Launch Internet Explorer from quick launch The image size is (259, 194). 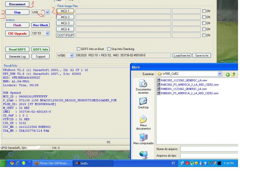tap(18, 163)
